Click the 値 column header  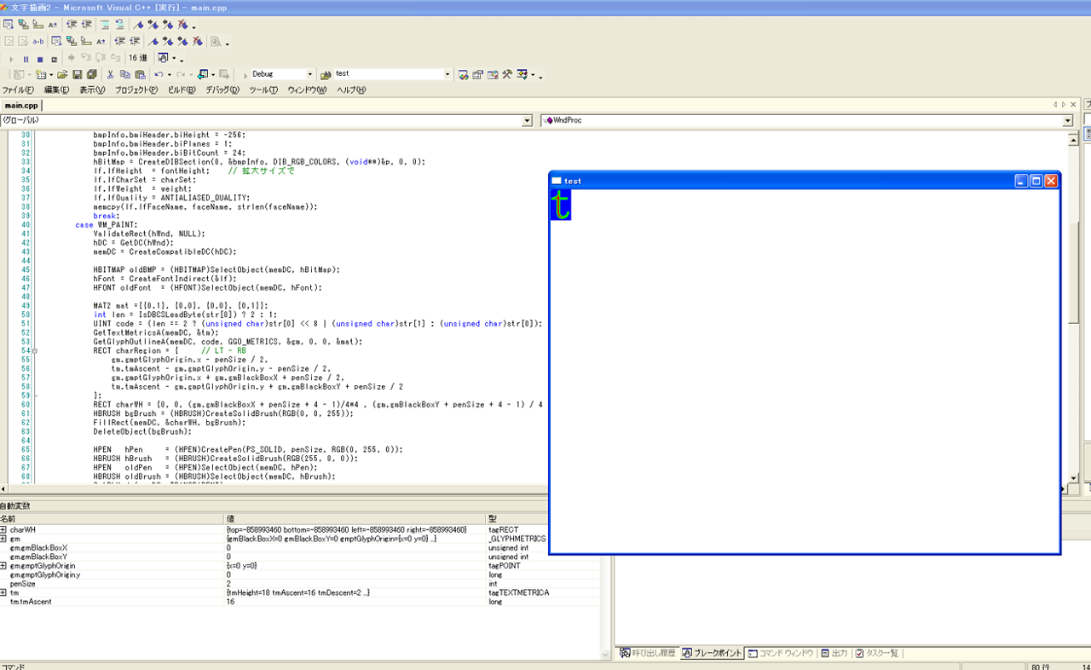(355, 518)
